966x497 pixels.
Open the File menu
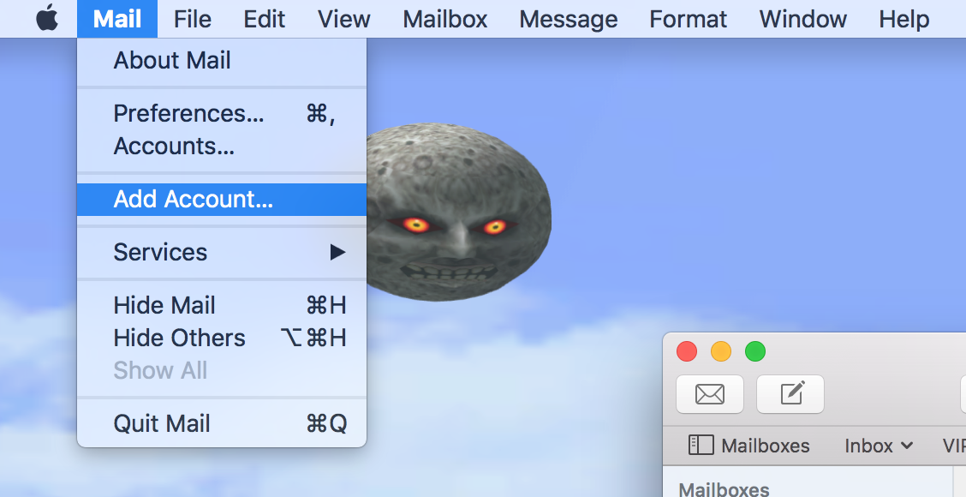point(192,19)
